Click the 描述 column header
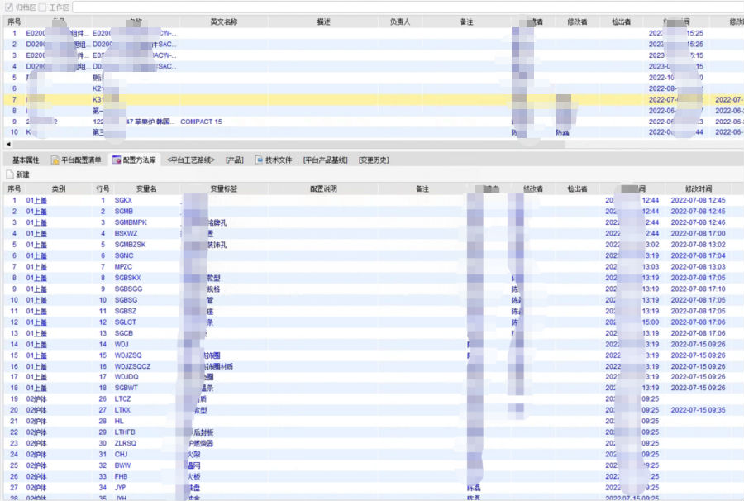 pos(323,21)
